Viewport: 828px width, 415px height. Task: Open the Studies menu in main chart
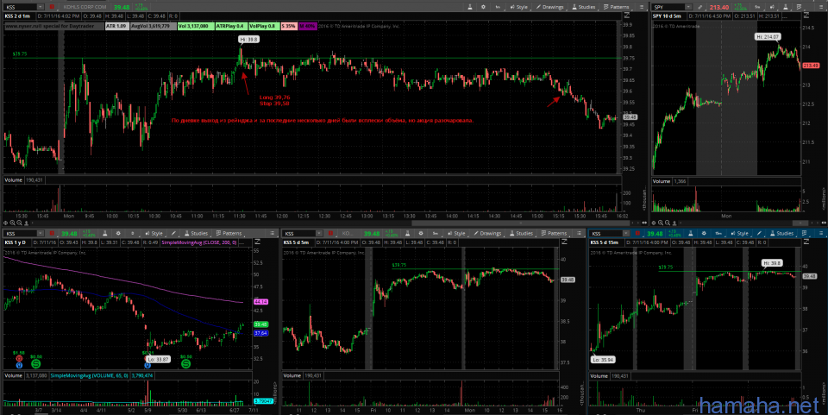584,7
